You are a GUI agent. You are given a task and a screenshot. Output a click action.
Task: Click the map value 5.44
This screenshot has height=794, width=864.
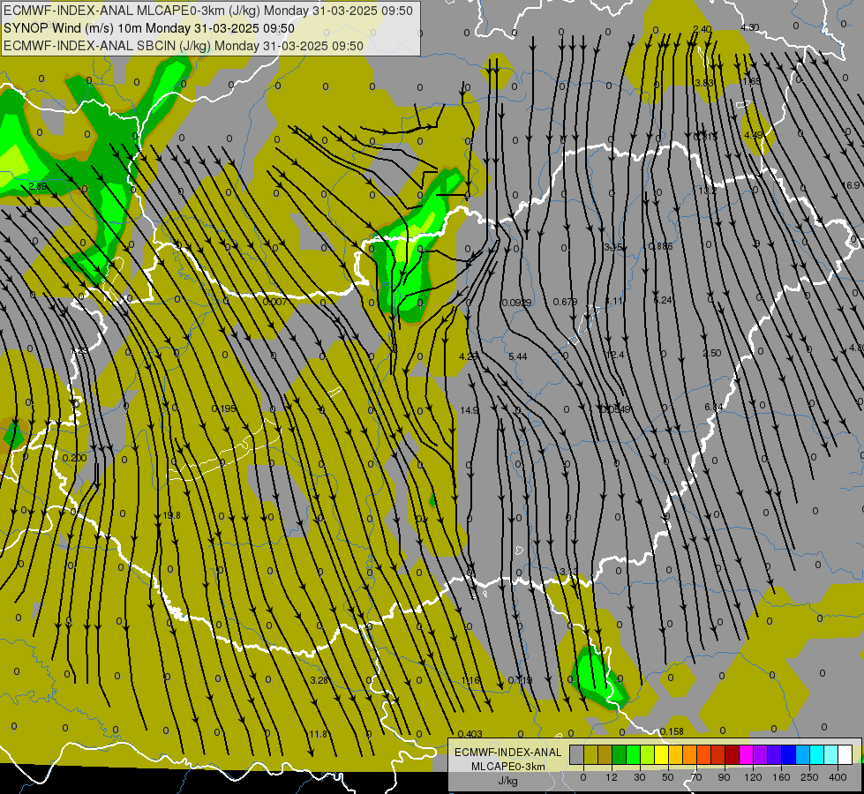pyautogui.click(x=517, y=356)
